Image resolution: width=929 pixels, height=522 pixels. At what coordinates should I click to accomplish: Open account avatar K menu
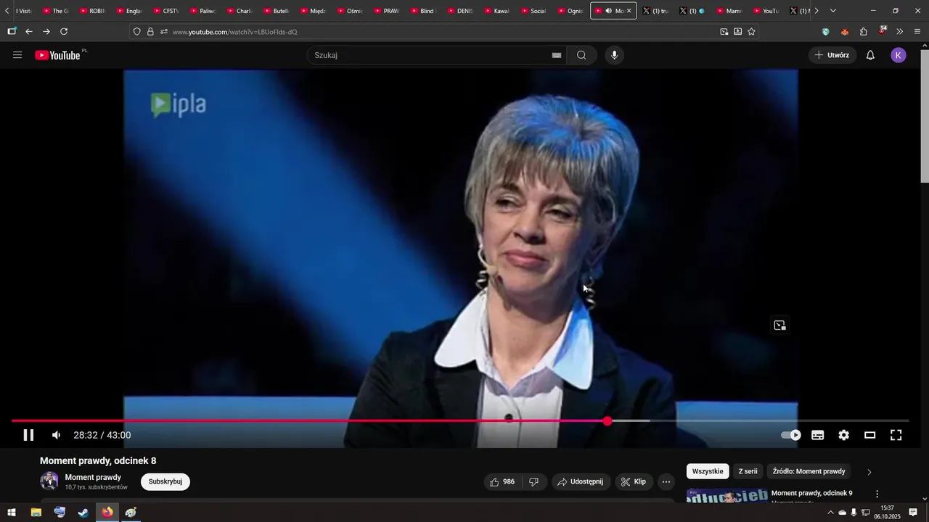pos(899,55)
